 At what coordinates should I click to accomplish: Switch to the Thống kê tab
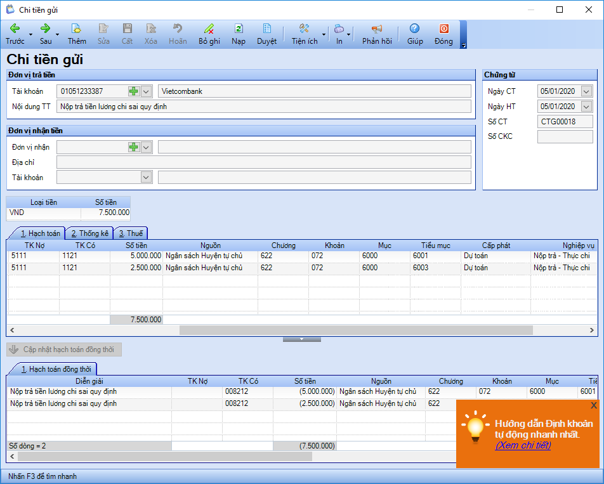coord(89,233)
